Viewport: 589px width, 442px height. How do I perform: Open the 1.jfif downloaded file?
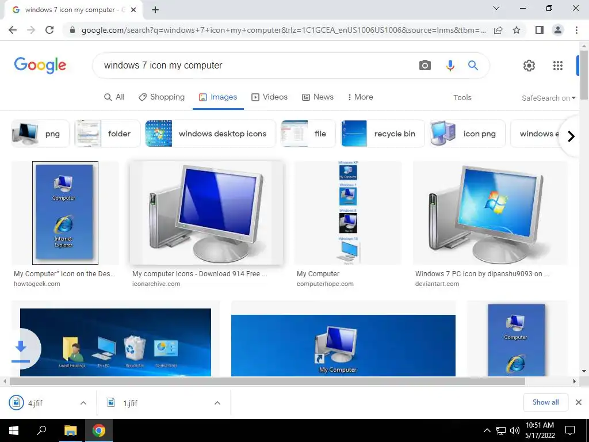pyautogui.click(x=131, y=403)
